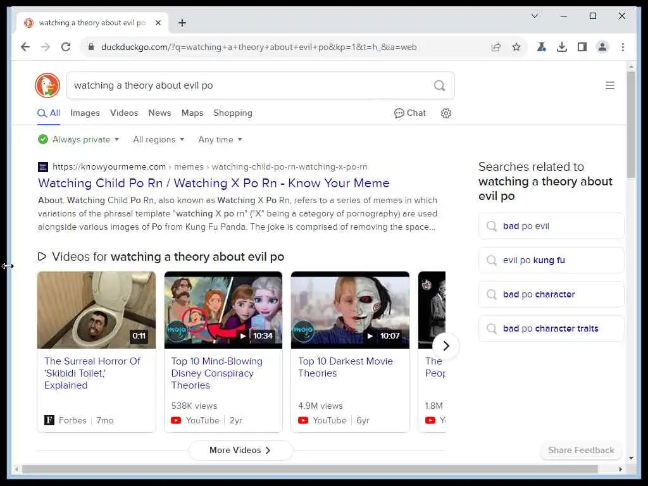
Task: Click the browser forward arrow
Action: 46,47
